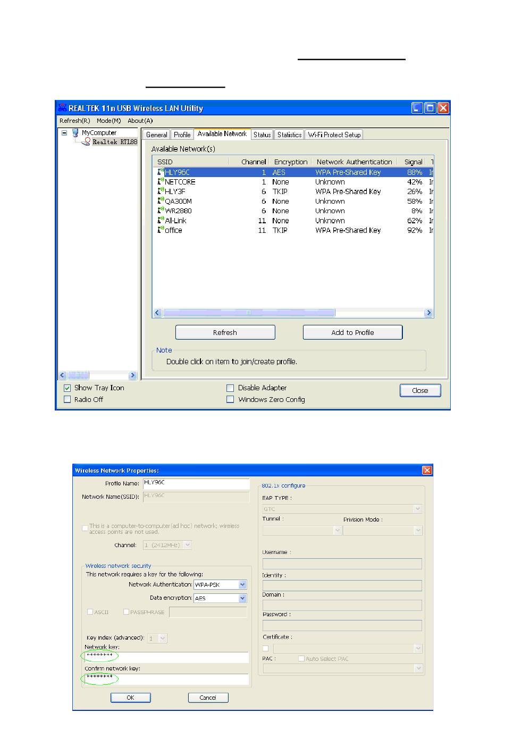The height and width of the screenshot is (755, 505).
Task: Open the Key index (advanced) dropdown
Action: (163, 638)
